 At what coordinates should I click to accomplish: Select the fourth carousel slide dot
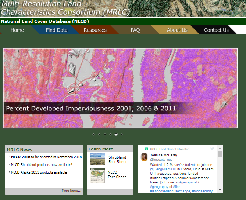tap(110, 134)
